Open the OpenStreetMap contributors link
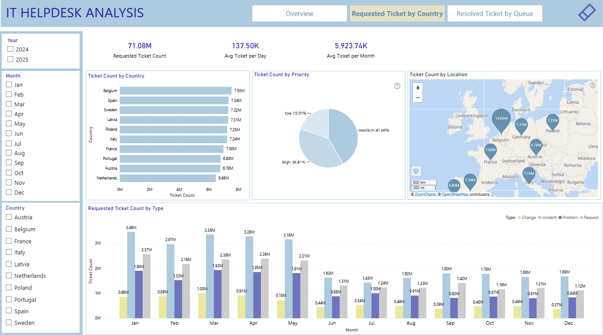Screen dimensions: 603x335 (x=455, y=195)
